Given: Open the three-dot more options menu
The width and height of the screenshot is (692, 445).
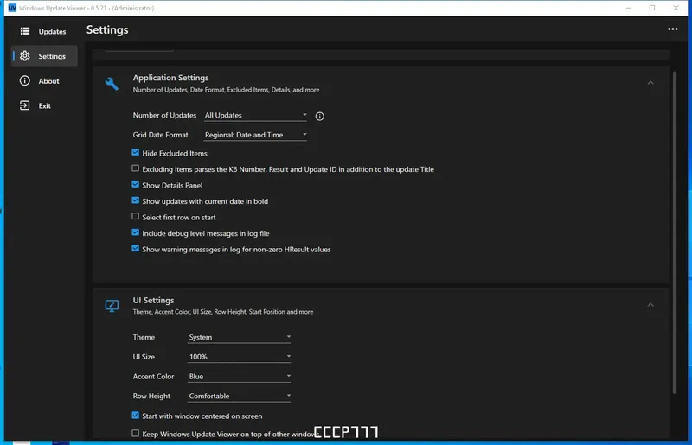Looking at the screenshot, I should (x=672, y=29).
